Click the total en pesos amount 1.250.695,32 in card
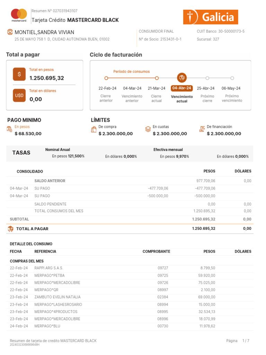This screenshot has width=266, height=355. coord(47,78)
